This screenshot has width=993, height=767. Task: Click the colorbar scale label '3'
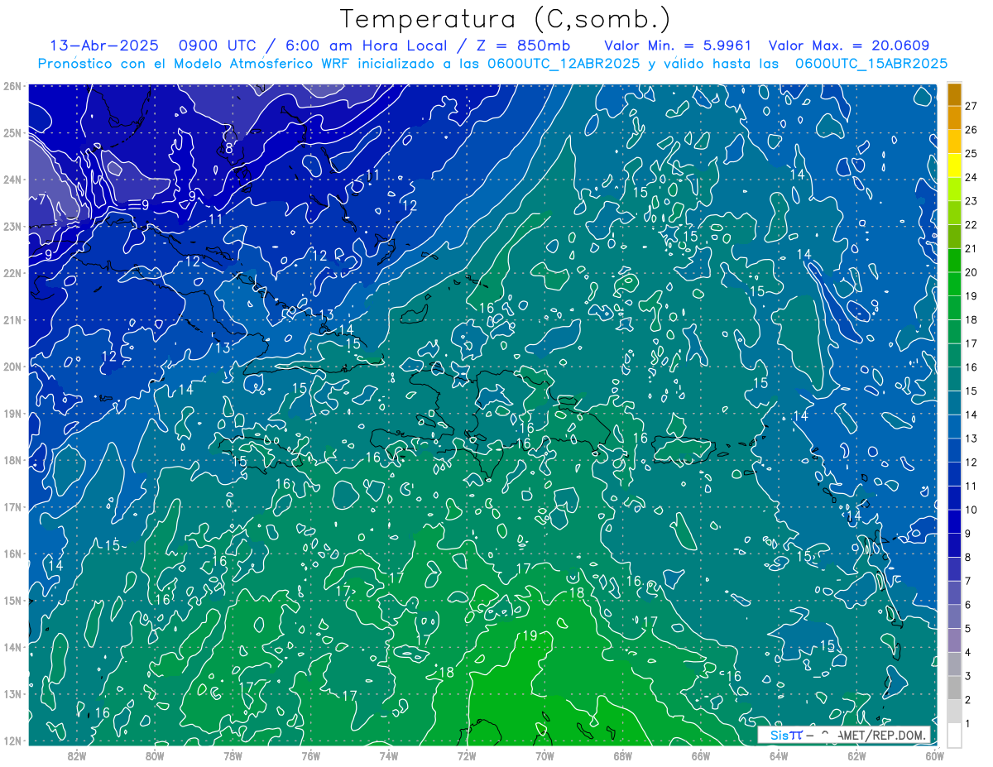(x=968, y=676)
